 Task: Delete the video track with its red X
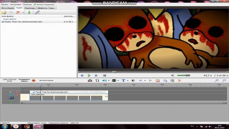[17, 95]
